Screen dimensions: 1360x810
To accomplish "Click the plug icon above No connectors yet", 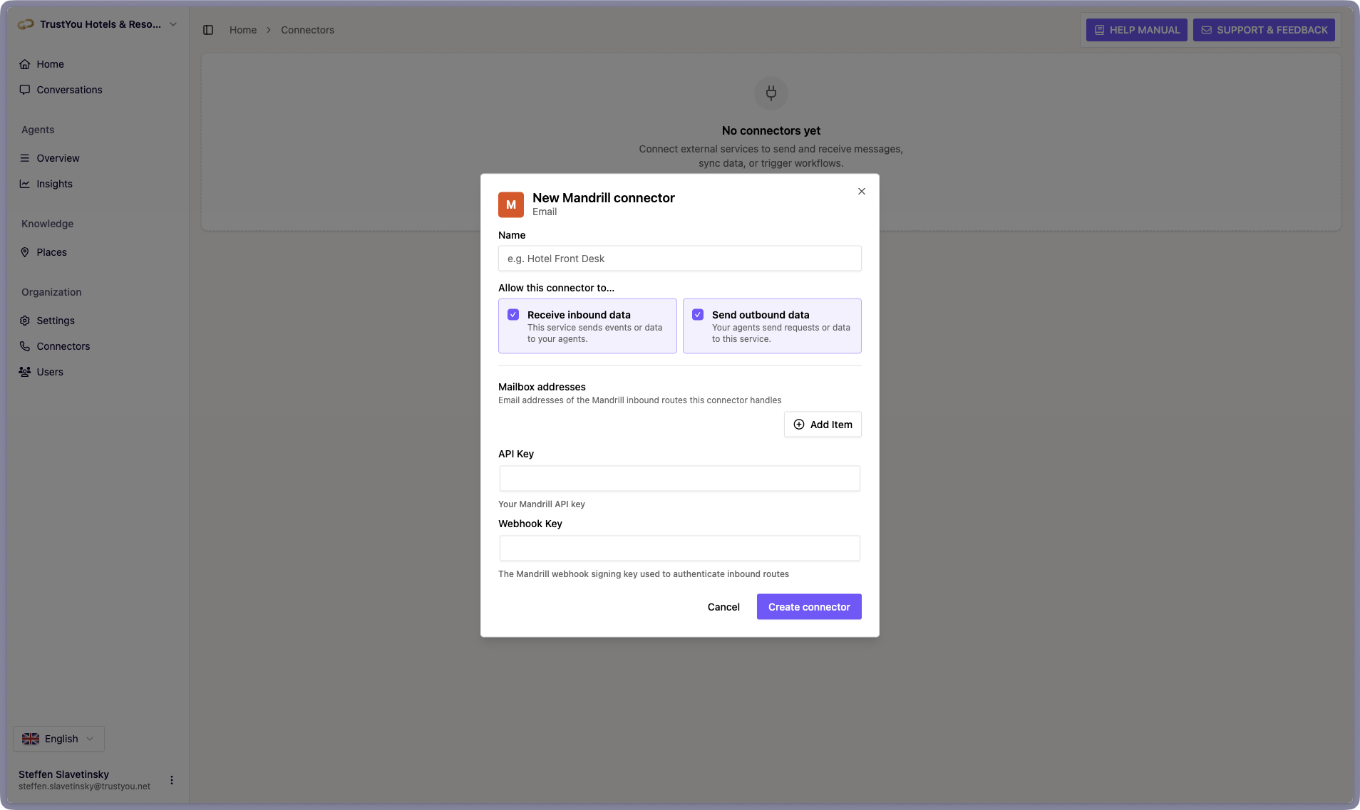I will (x=771, y=93).
